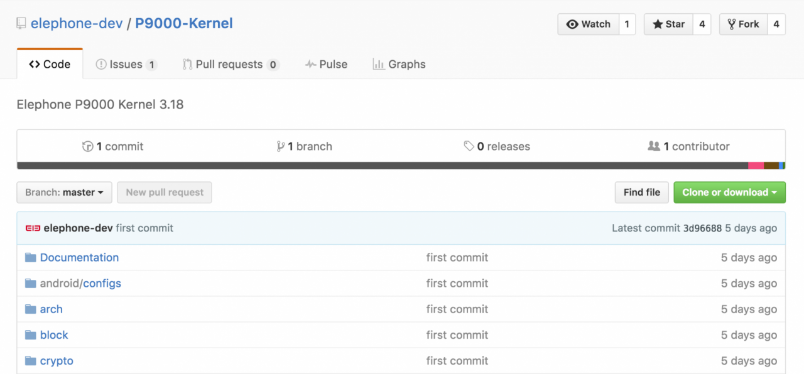The image size is (804, 374).
Task: Switch to the Pull requests tab
Action: tap(231, 64)
